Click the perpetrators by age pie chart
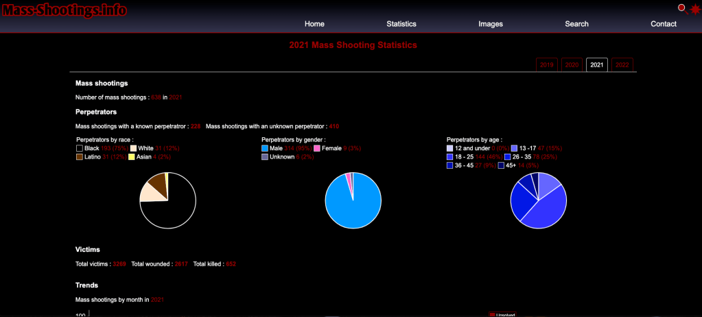Viewport: 702px width, 317px height. coord(538,200)
